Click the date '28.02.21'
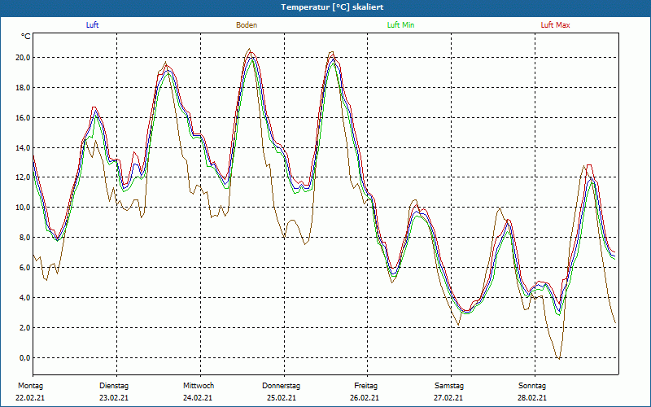This screenshot has height=407, width=651. pyautogui.click(x=532, y=398)
